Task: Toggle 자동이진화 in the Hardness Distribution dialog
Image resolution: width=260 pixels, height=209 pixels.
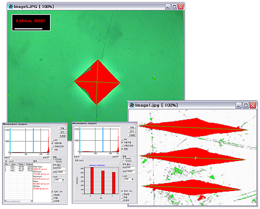Action: pos(122,146)
